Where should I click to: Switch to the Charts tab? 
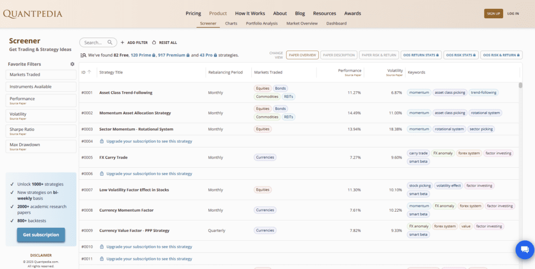pyautogui.click(x=231, y=23)
